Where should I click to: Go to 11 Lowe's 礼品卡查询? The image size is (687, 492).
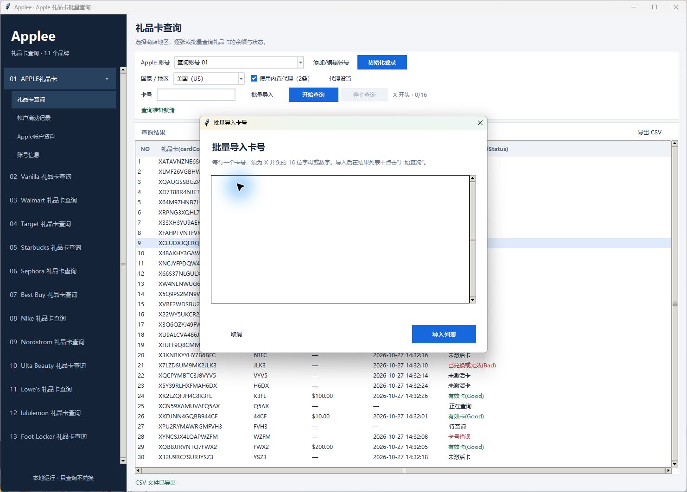(x=41, y=389)
